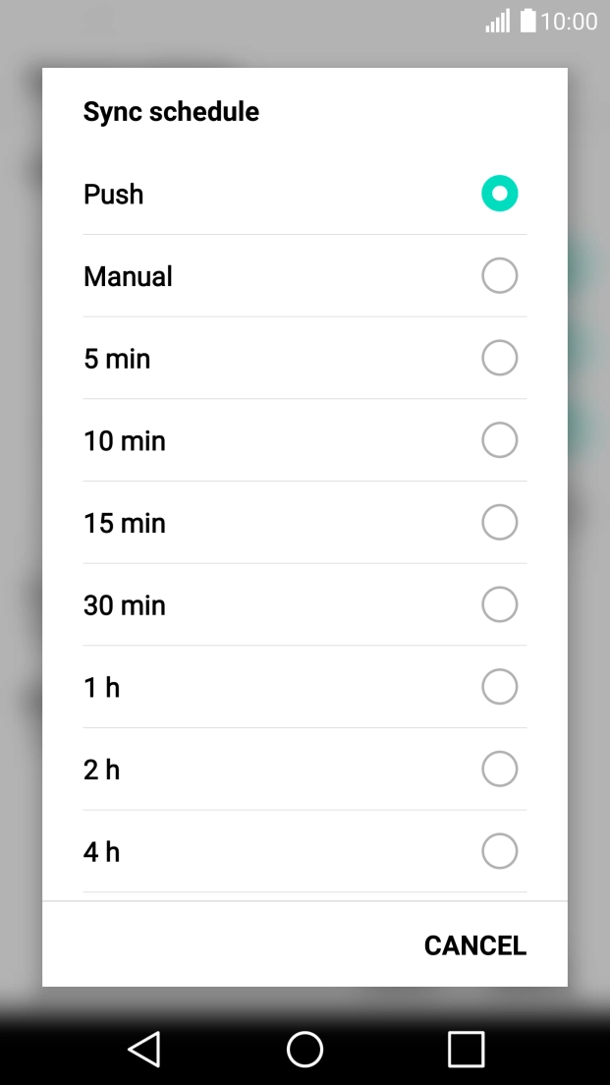This screenshot has width=610, height=1085.
Task: Tap CANCEL to dismiss the dialog
Action: click(474, 944)
